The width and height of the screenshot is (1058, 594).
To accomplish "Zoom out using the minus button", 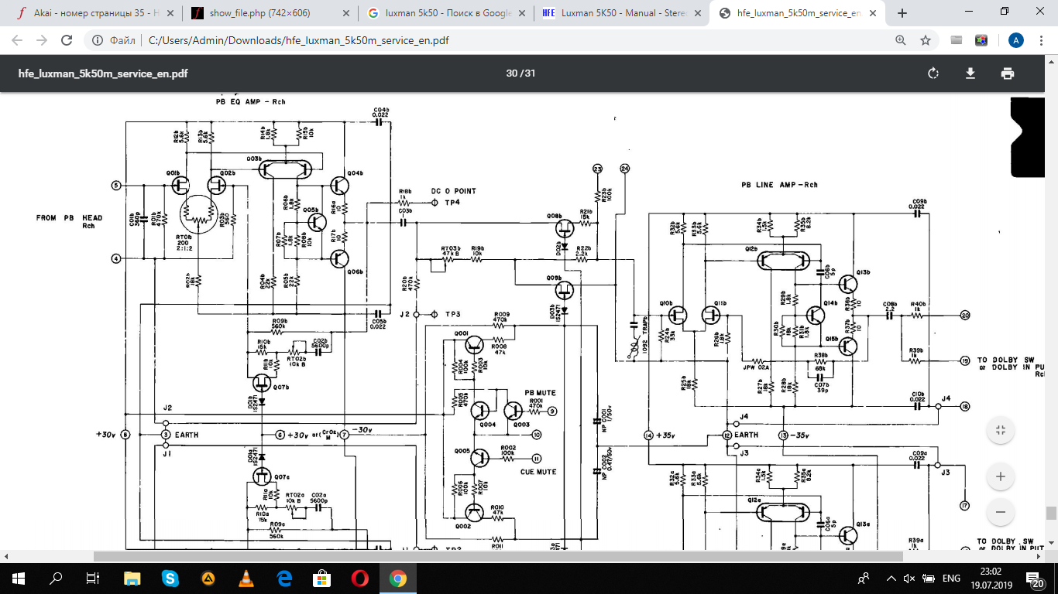I will [x=1000, y=512].
